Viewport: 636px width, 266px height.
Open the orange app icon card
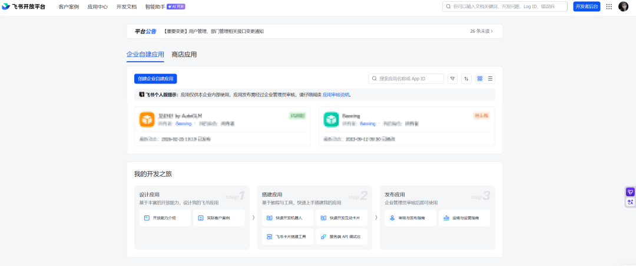click(x=147, y=119)
